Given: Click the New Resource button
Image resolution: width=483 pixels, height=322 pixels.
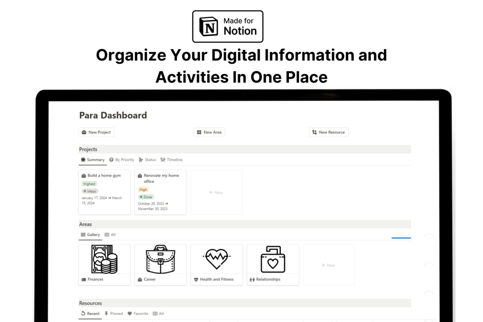Looking at the screenshot, I should 329,132.
